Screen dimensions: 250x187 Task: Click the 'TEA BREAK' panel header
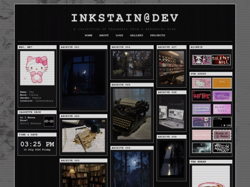pyautogui.click(x=211, y=162)
